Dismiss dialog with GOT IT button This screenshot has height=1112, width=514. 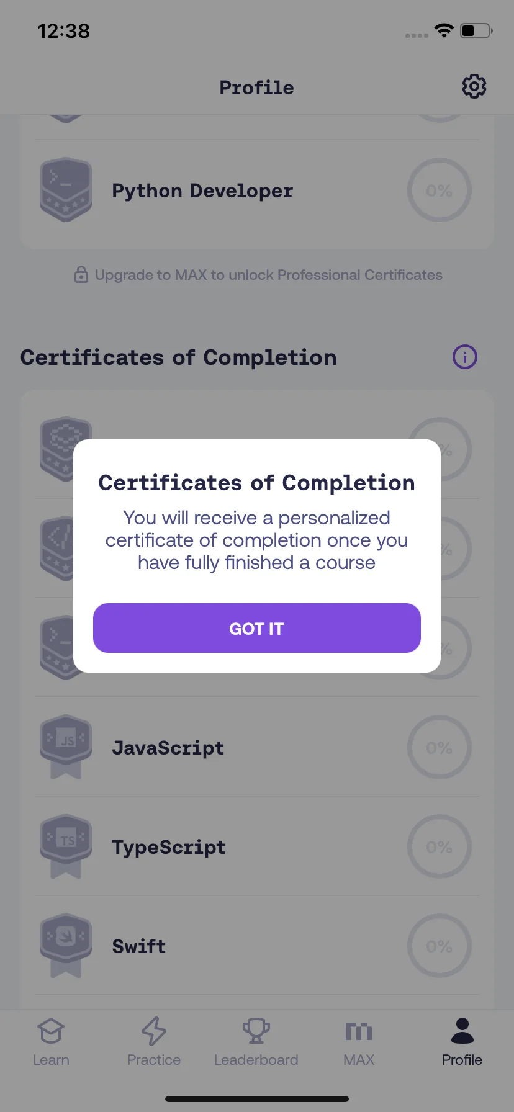point(257,628)
